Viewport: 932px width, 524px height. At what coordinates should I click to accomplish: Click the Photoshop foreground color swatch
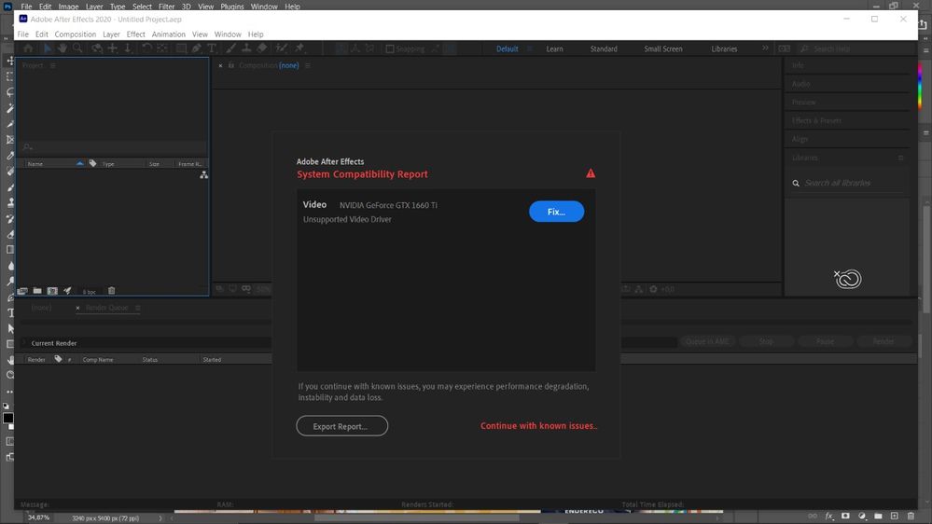click(7, 419)
